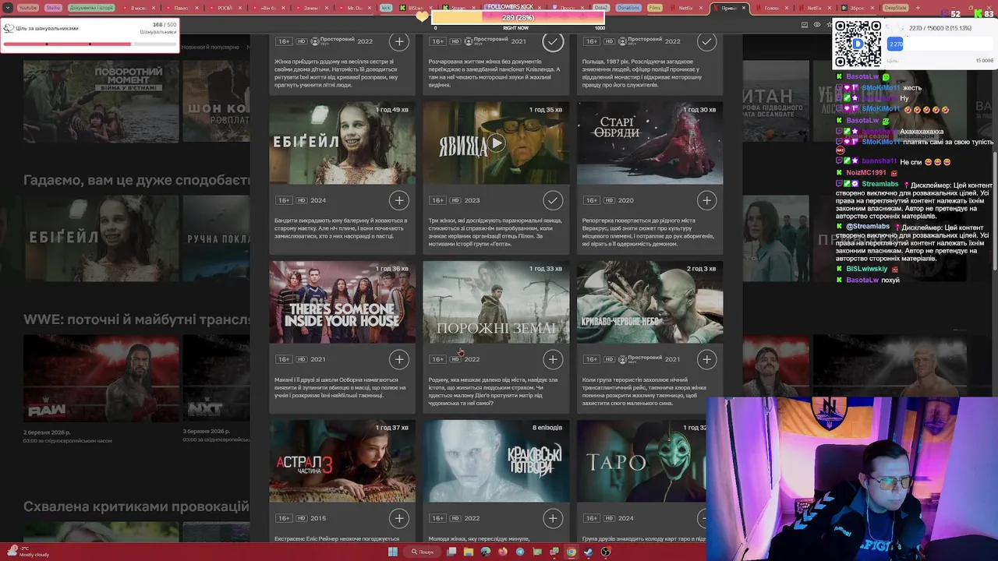Click the QR code overlay

pos(858,44)
